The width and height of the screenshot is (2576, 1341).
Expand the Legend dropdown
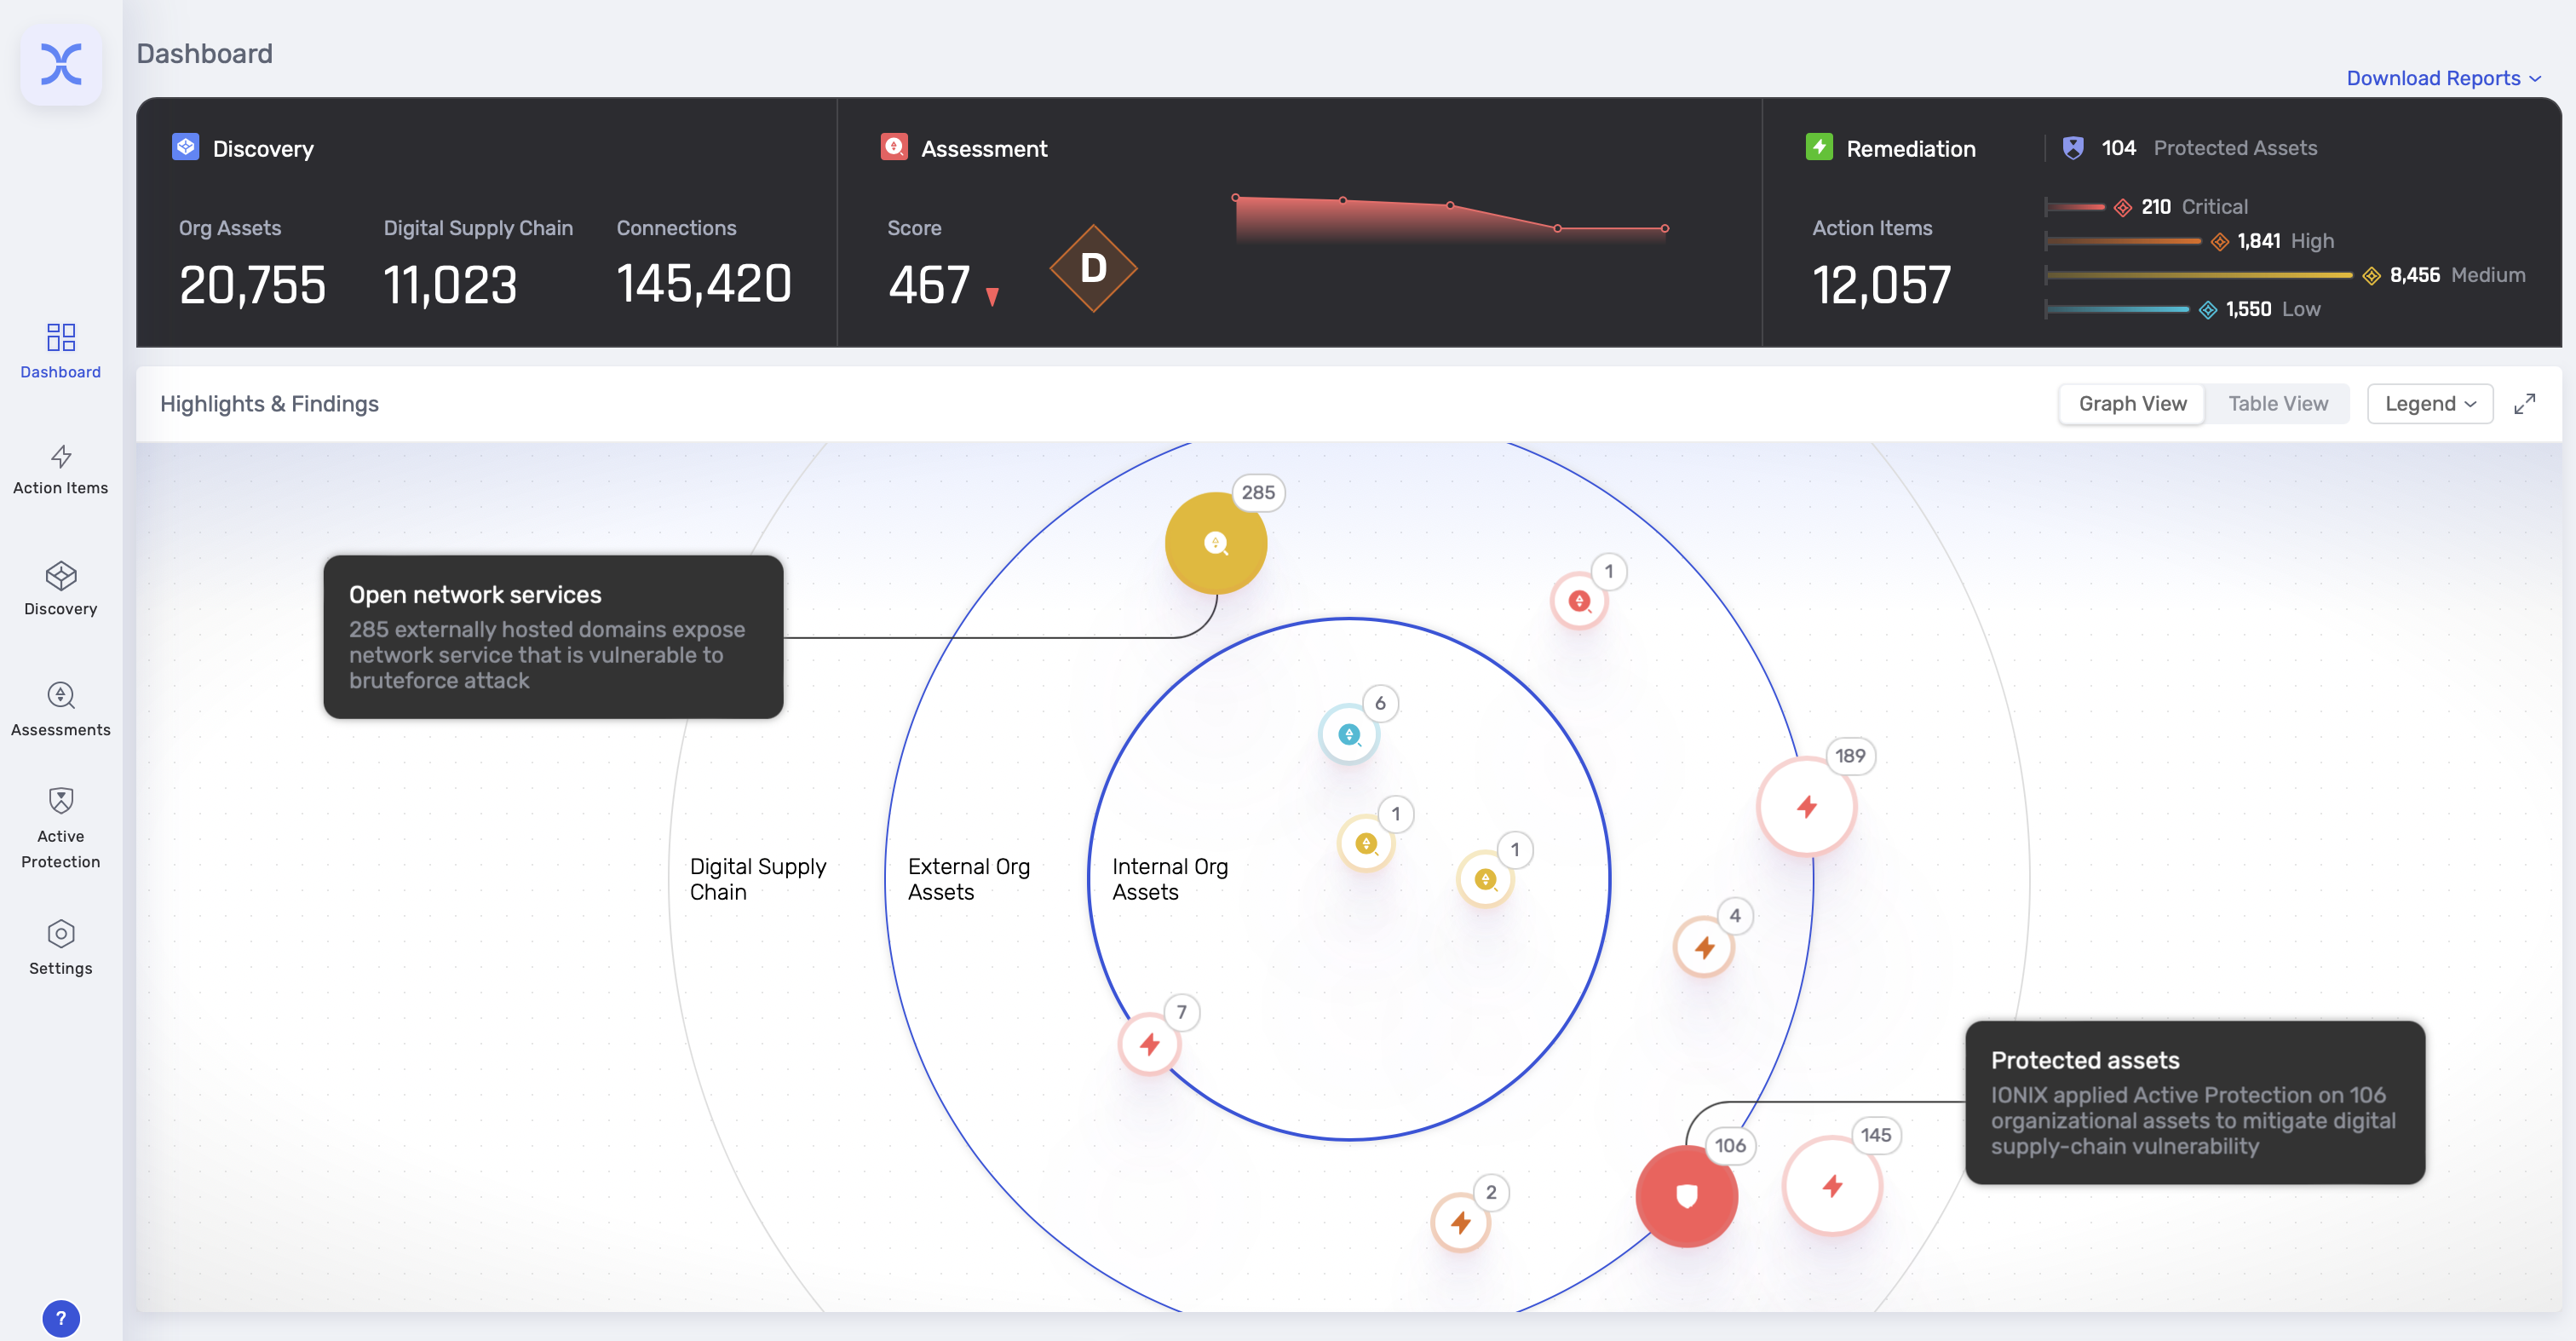(x=2430, y=404)
